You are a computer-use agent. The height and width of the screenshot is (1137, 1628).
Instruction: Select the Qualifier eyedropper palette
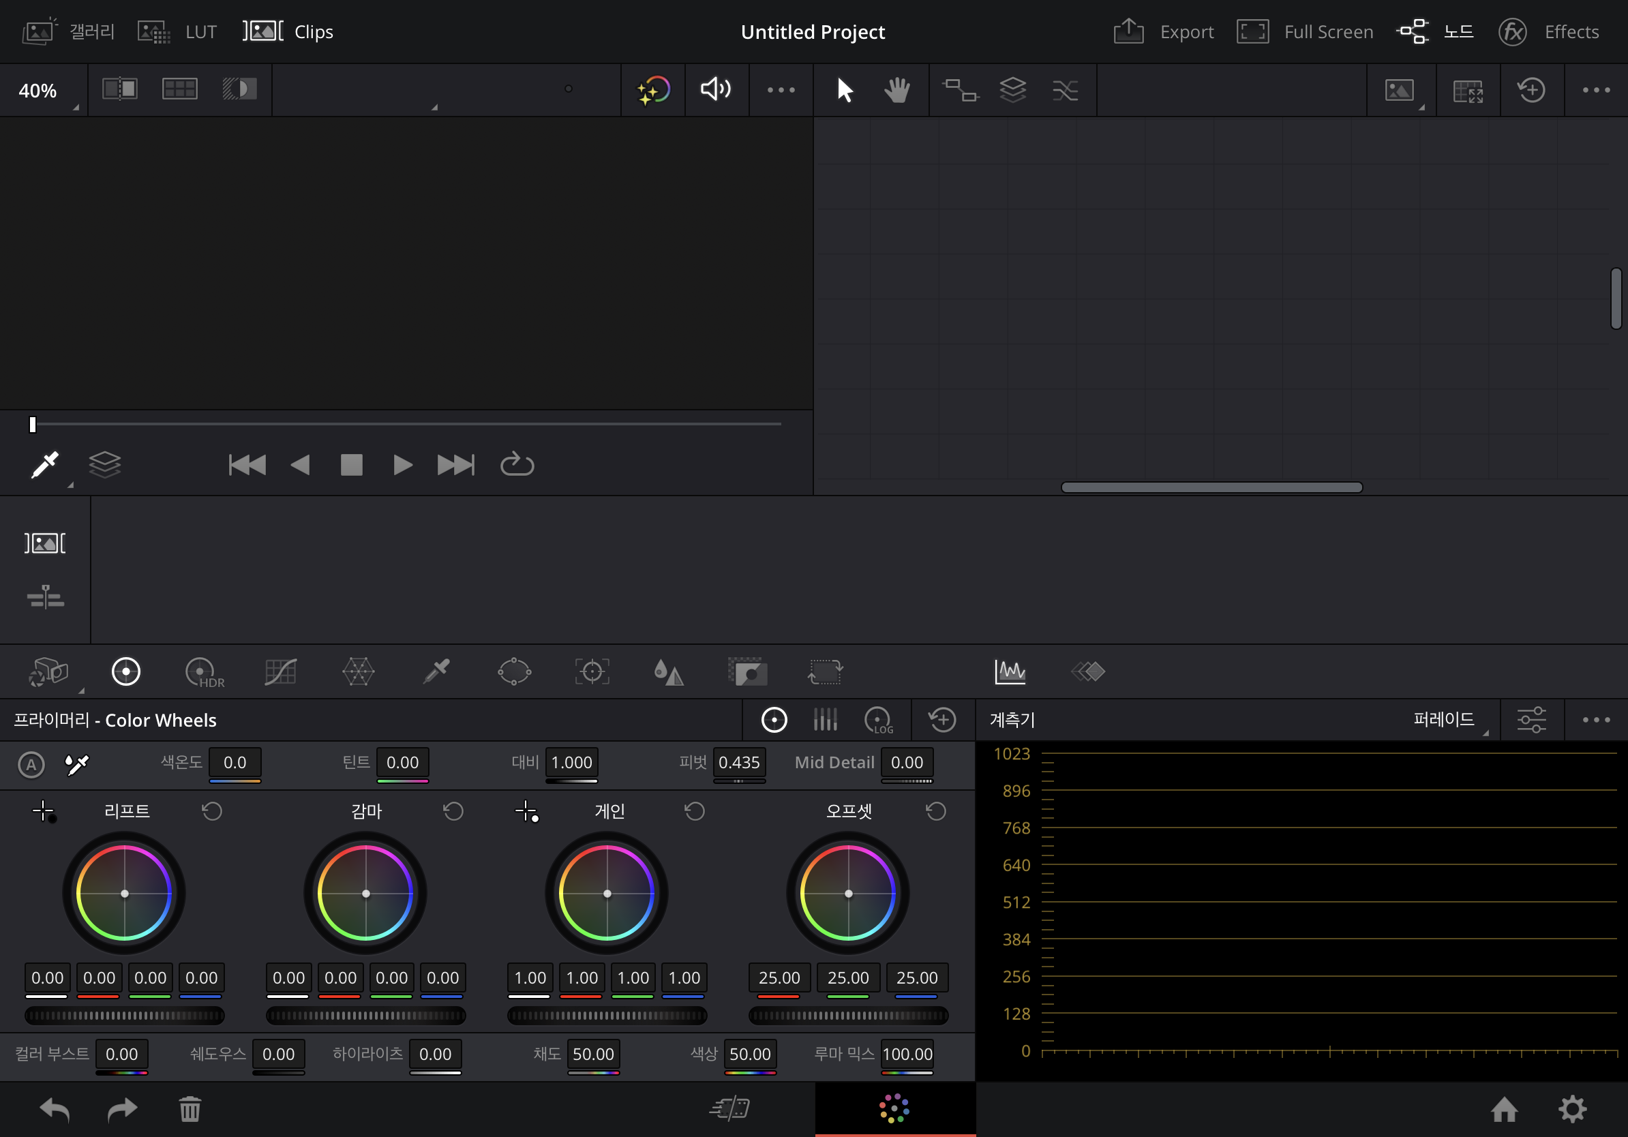436,671
